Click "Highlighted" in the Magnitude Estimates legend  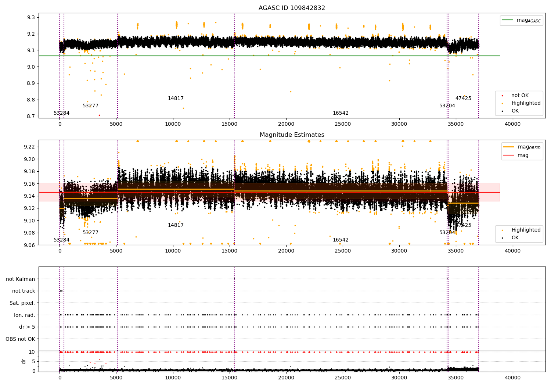pos(521,230)
